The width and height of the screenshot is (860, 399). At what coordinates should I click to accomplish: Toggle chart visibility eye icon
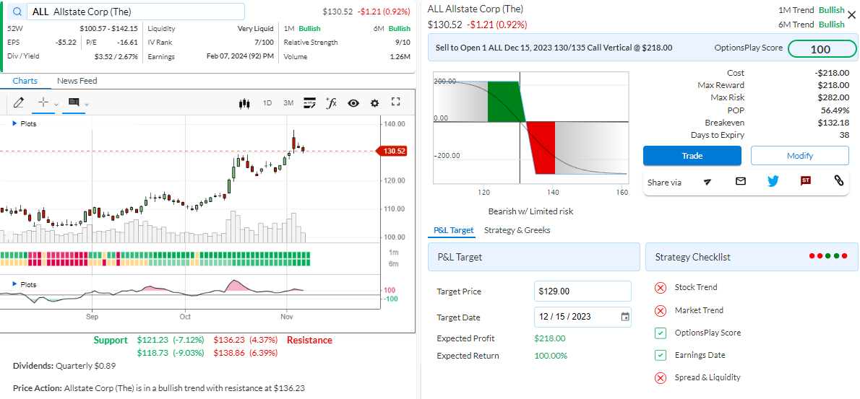click(353, 103)
